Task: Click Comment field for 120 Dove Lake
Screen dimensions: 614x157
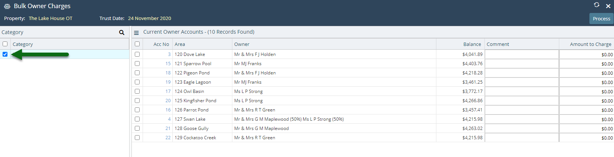Action: (521, 54)
